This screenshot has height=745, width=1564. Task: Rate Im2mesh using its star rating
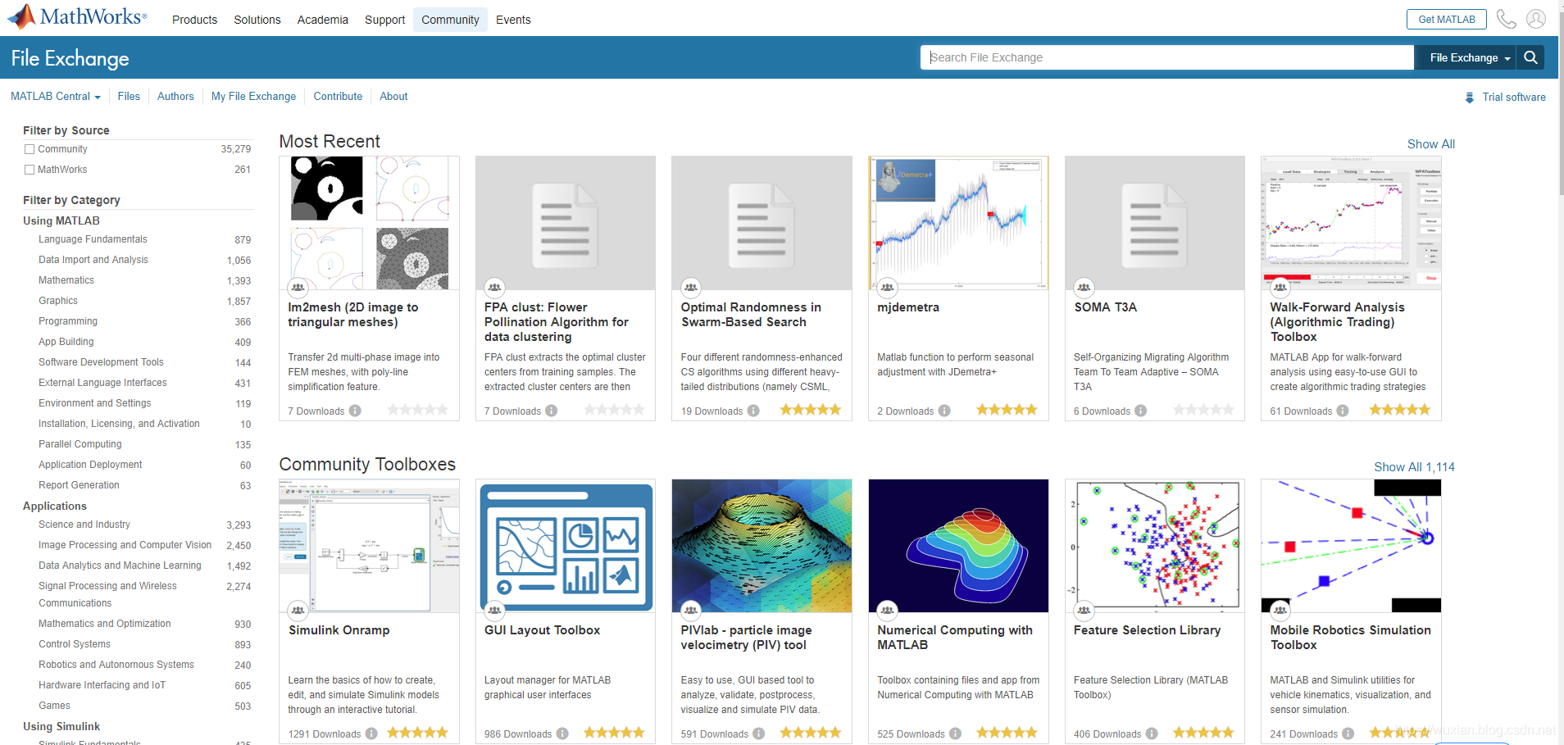[x=417, y=410]
